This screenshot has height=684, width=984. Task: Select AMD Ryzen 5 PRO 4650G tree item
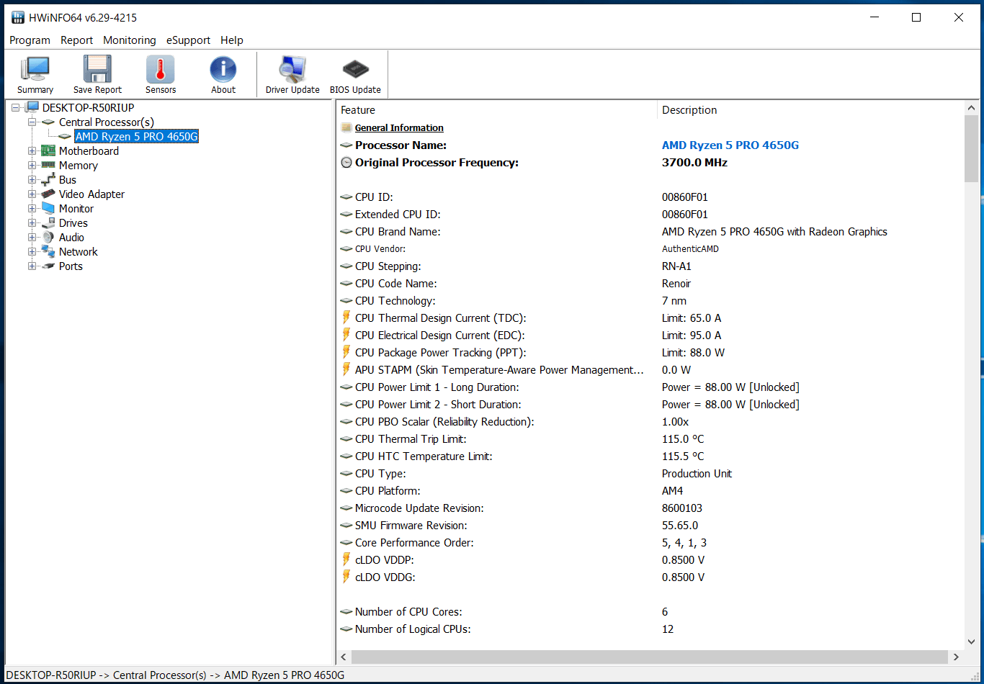click(136, 137)
